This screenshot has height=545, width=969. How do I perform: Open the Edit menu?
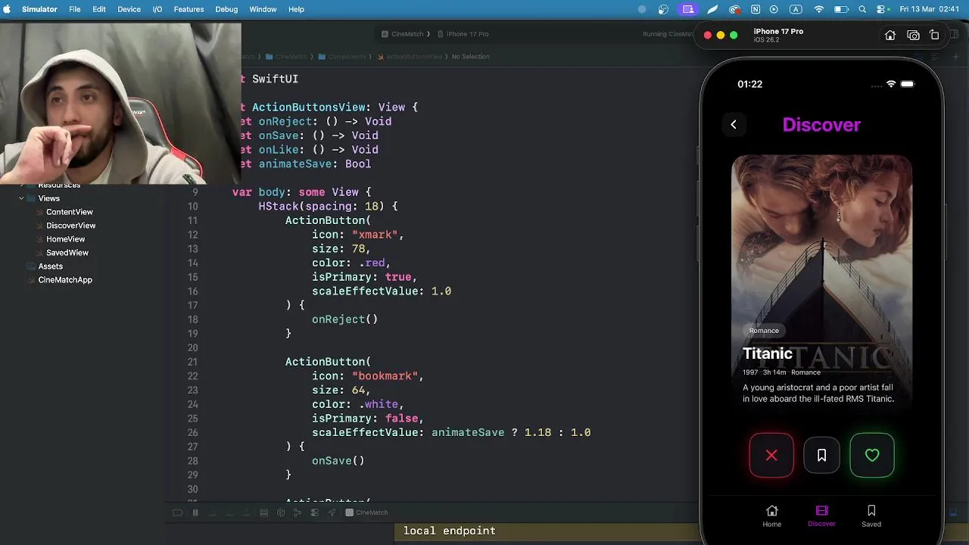pos(99,9)
